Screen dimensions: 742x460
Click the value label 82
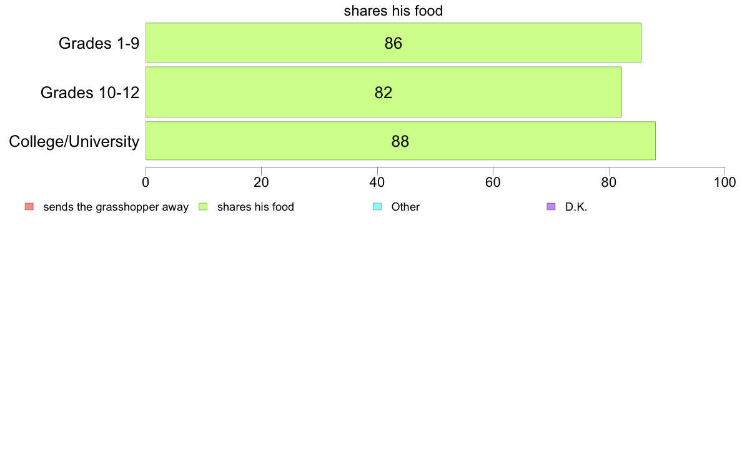[x=383, y=92]
